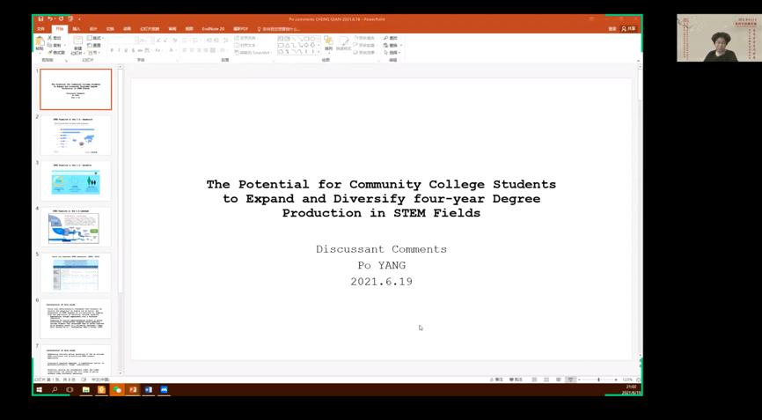This screenshot has height=420, width=762.
Task: Toggle bold text formatting
Action: pos(112,51)
